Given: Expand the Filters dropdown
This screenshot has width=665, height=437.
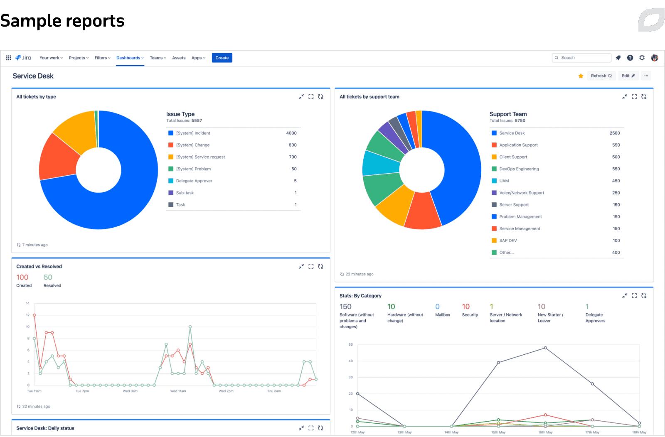Looking at the screenshot, I should click(102, 58).
